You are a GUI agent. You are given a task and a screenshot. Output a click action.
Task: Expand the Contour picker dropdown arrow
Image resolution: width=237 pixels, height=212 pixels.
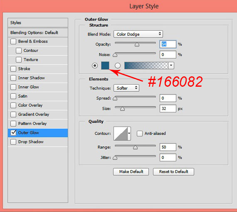pyautogui.click(x=129, y=134)
